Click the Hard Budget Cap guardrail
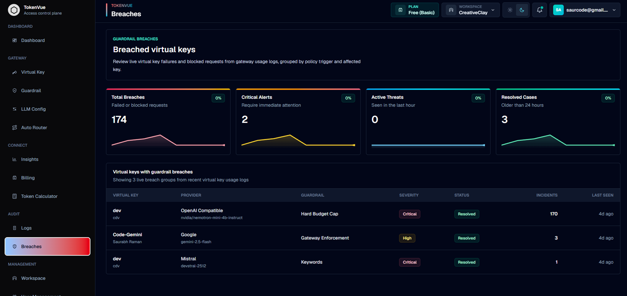 click(x=320, y=214)
